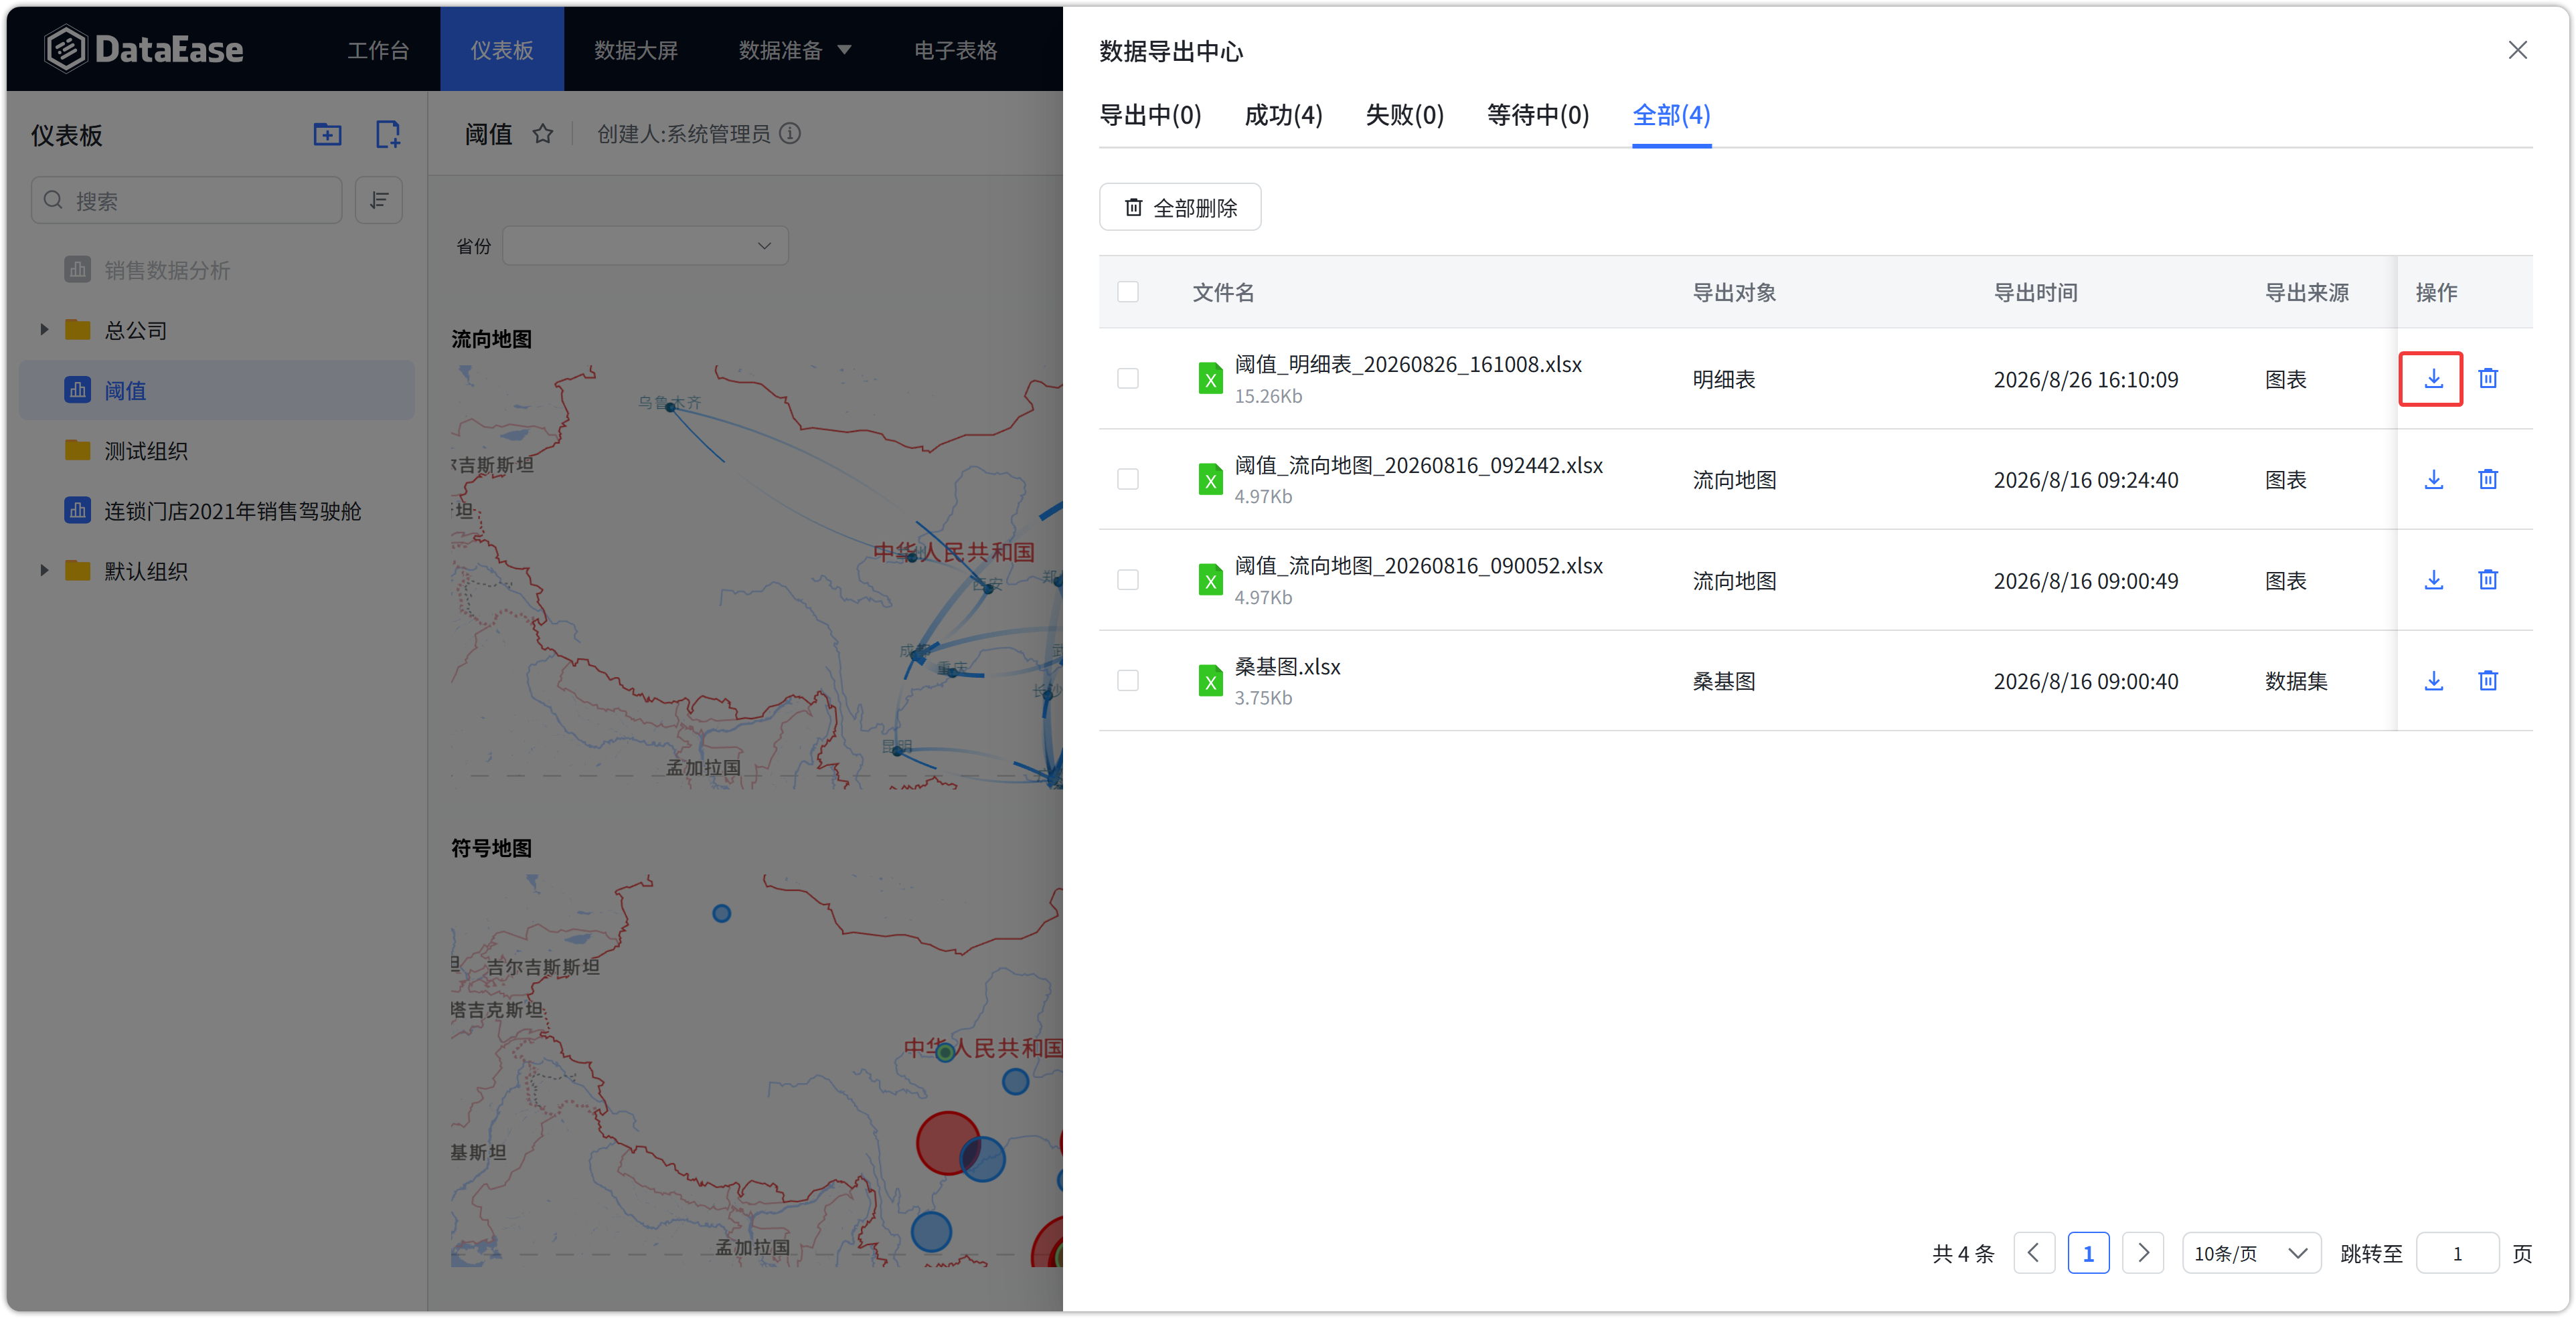The width and height of the screenshot is (2576, 1318).
Task: Click Excel icon of 阈值_明细表 file row
Action: (1210, 379)
